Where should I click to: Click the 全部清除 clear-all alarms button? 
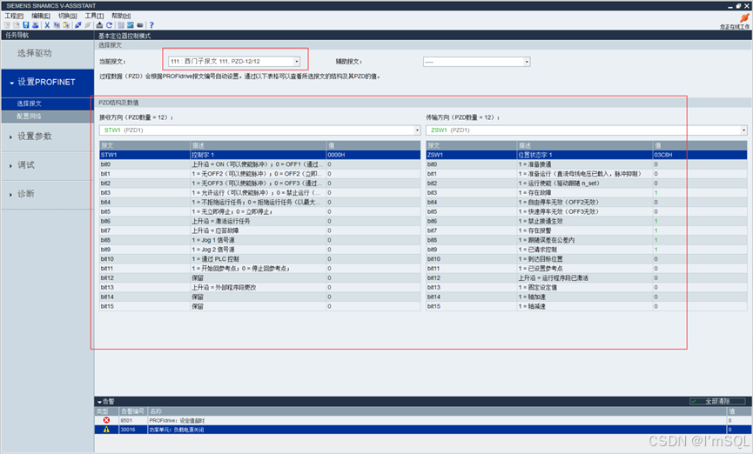coord(717,401)
